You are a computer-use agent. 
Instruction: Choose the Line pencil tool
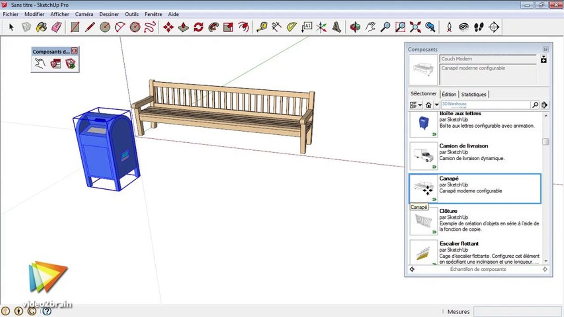90,27
